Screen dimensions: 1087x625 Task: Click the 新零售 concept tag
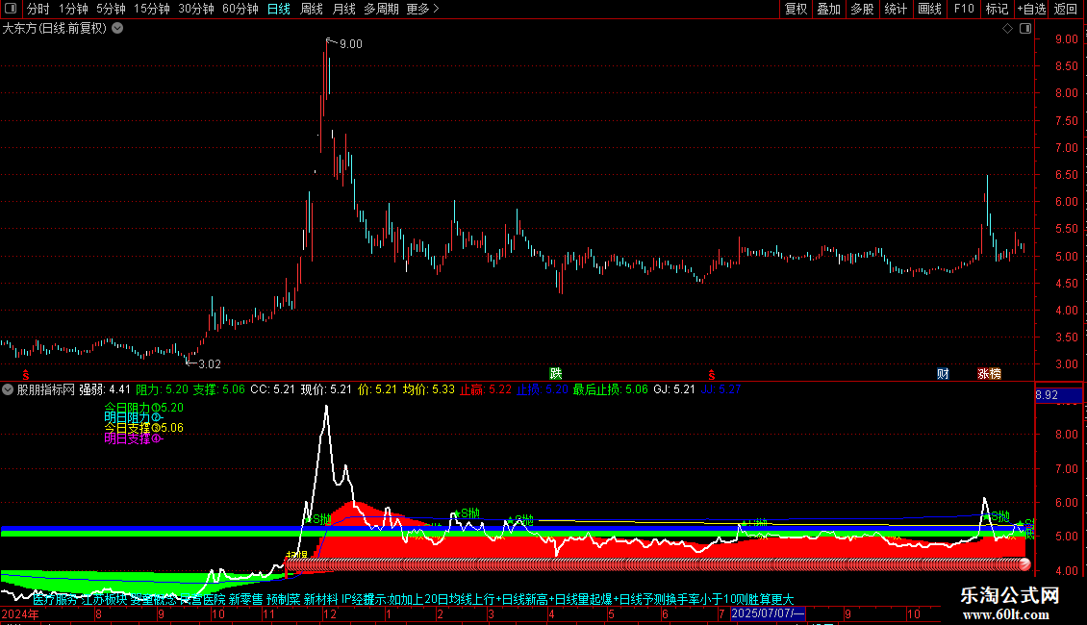pyautogui.click(x=245, y=599)
